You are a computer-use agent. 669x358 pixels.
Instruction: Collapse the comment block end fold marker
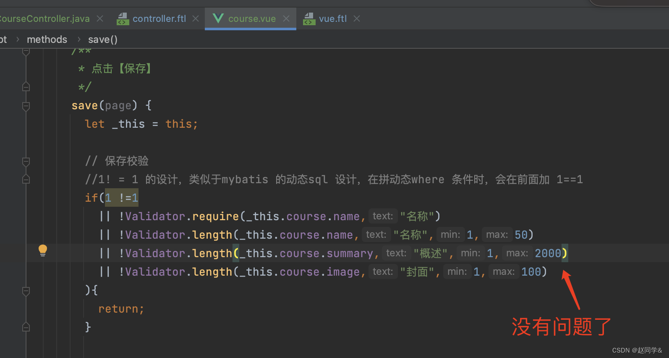point(26,87)
